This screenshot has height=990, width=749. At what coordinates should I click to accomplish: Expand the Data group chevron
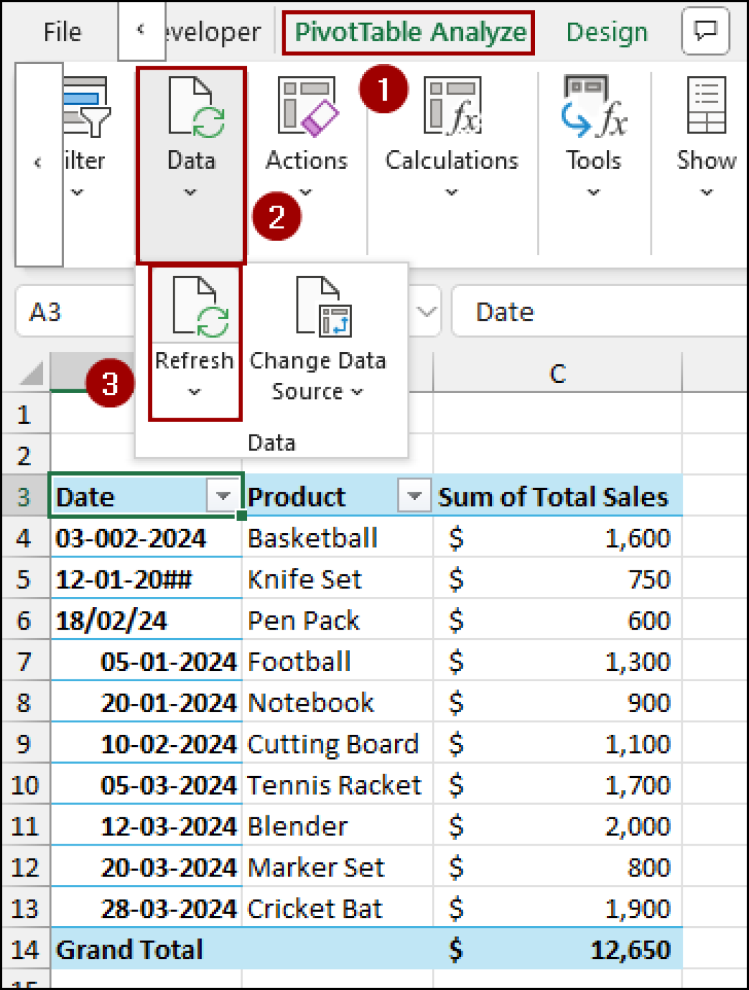[190, 192]
